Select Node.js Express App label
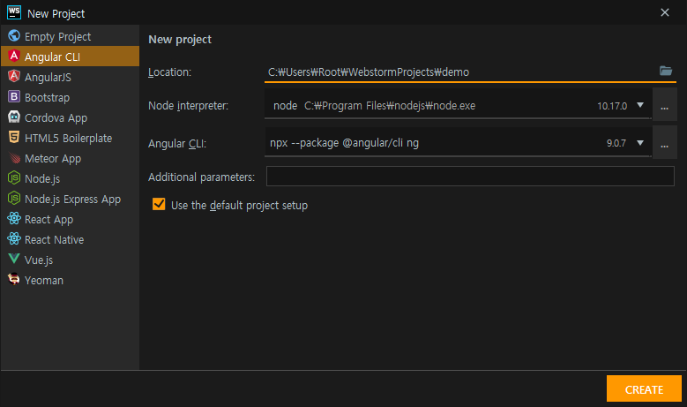This screenshot has height=407, width=687. point(72,200)
